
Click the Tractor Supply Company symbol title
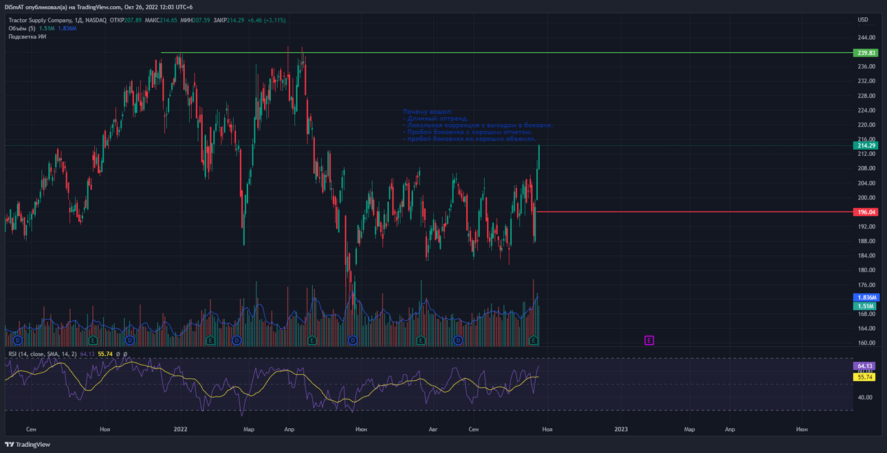coord(42,20)
